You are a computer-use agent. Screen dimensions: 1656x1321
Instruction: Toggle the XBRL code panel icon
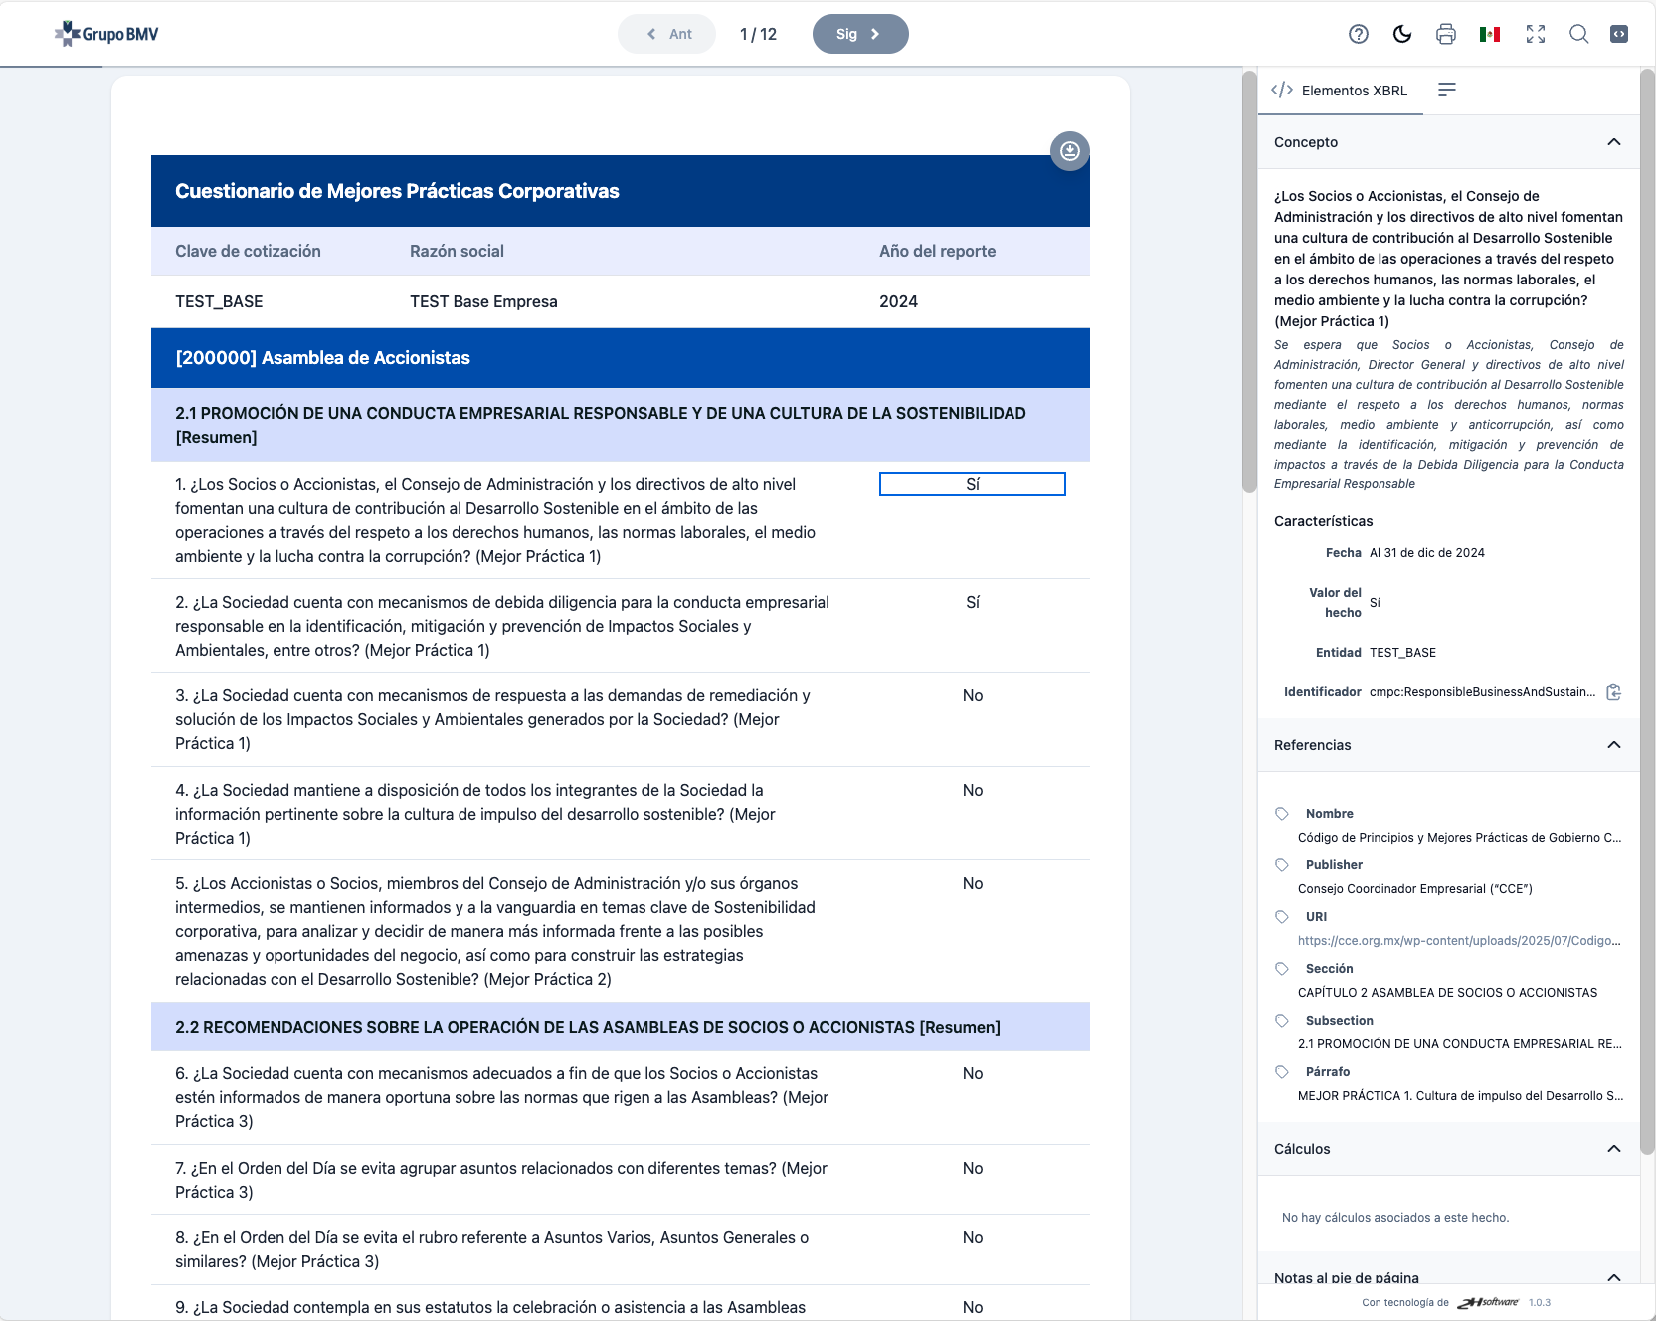[x=1619, y=34]
